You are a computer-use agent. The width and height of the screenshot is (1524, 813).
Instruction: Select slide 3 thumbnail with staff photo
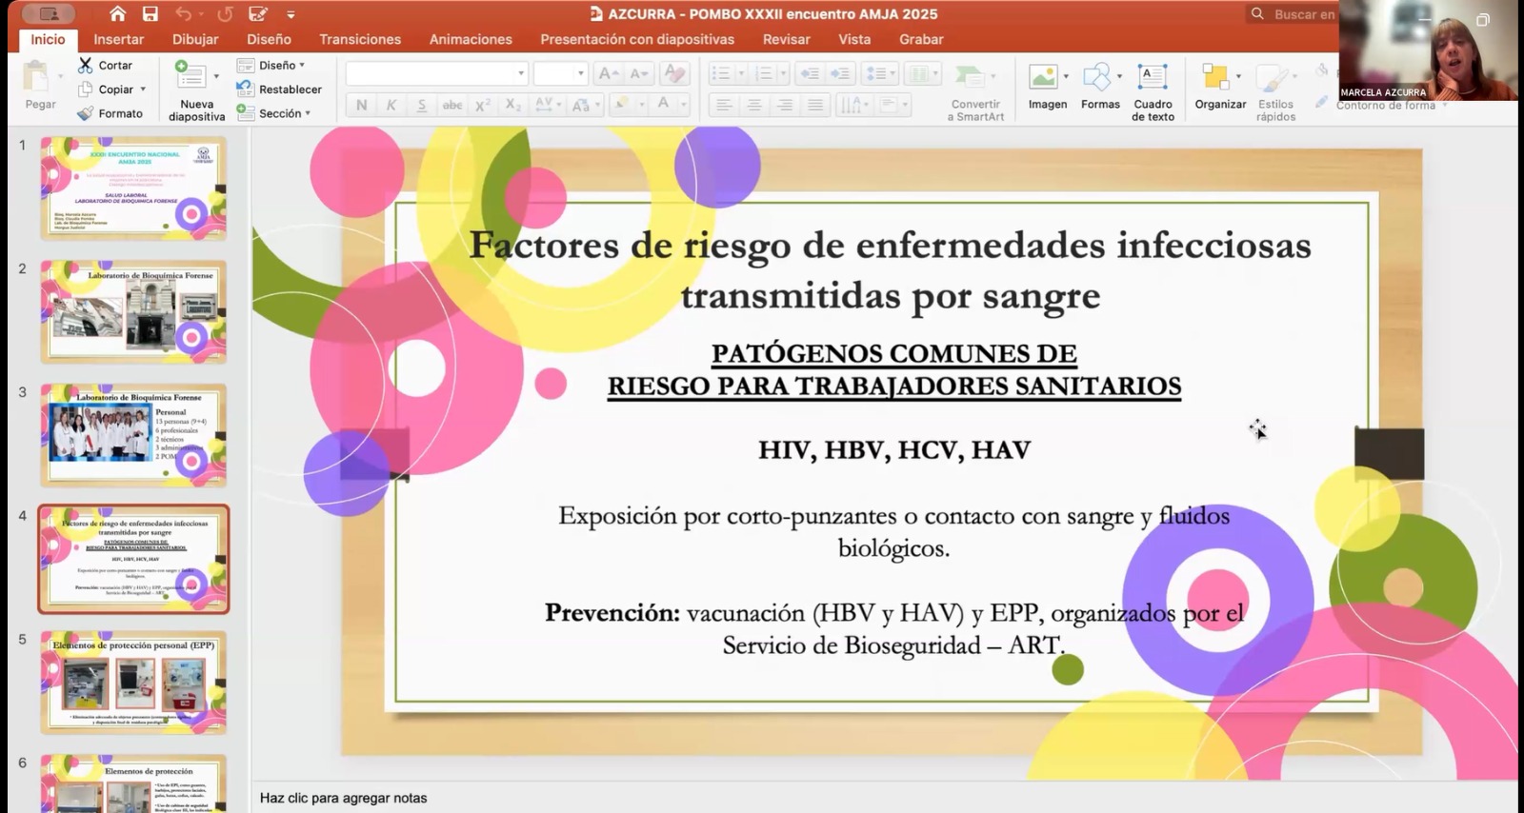coord(133,435)
